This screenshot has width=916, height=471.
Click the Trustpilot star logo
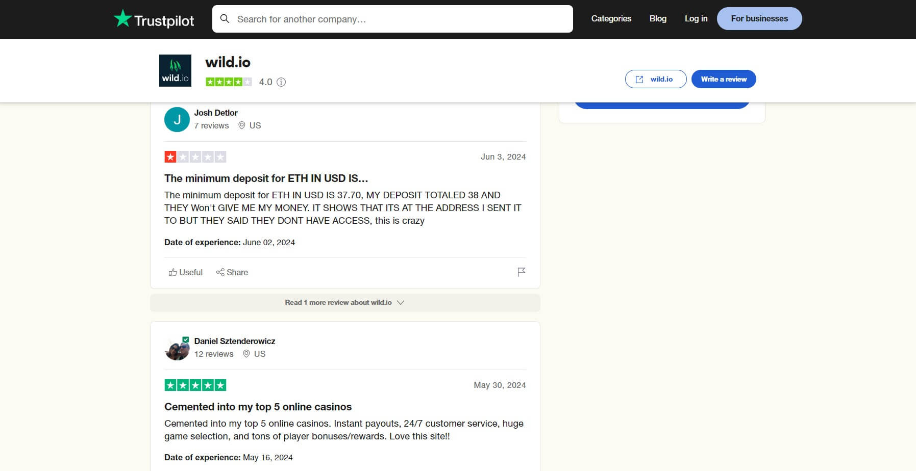[x=122, y=19]
